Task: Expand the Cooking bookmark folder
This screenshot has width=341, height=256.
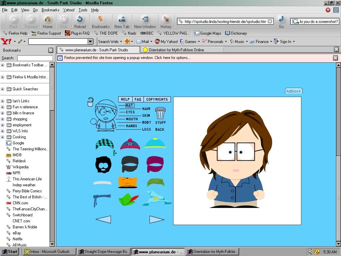Action: [x=3, y=137]
